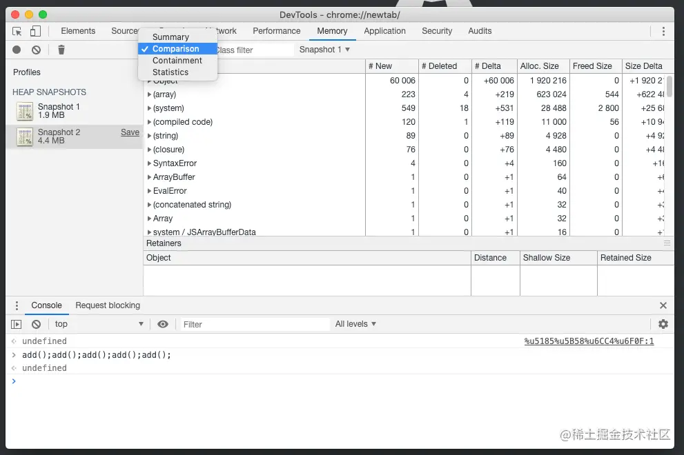The width and height of the screenshot is (684, 455).
Task: Go to the Security tab
Action: [x=437, y=31]
